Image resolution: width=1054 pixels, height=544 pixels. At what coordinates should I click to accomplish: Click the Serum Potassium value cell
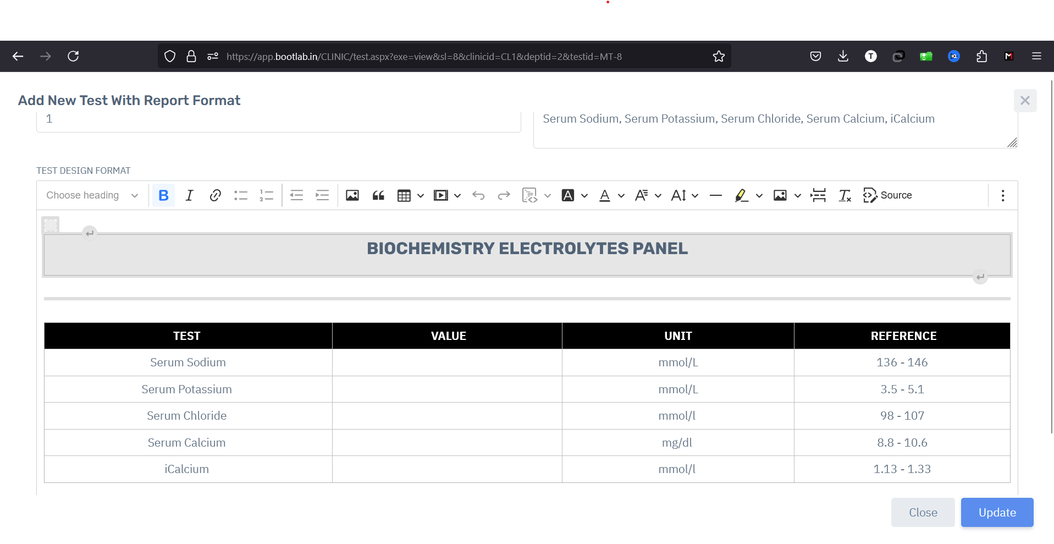[x=446, y=389]
